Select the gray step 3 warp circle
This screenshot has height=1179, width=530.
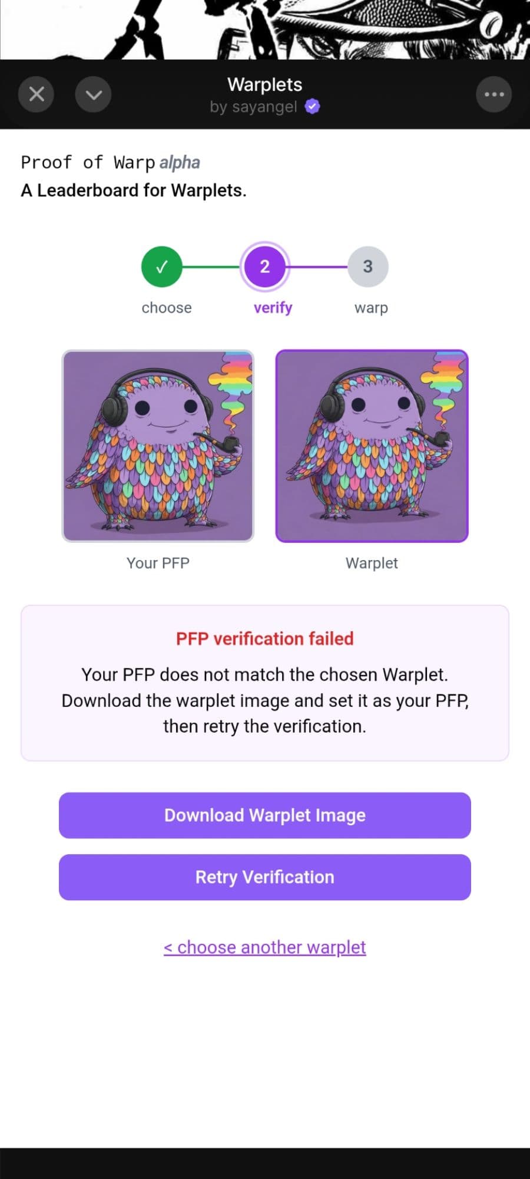[367, 266]
